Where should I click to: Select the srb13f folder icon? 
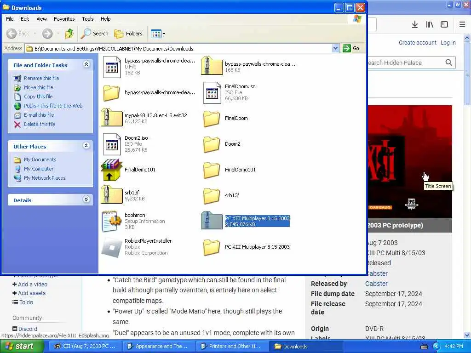tap(212, 196)
